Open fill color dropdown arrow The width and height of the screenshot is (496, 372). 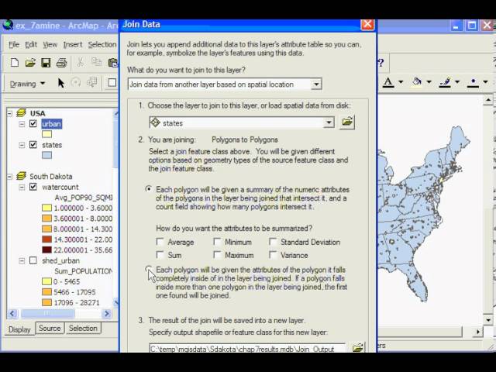coord(429,82)
